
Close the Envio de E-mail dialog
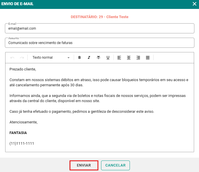(x=194, y=4)
